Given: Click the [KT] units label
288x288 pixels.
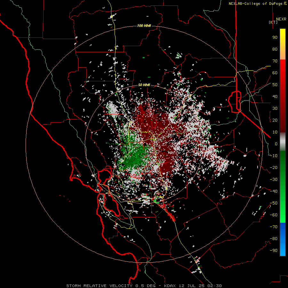Looking at the screenshot, I should tap(273, 22).
